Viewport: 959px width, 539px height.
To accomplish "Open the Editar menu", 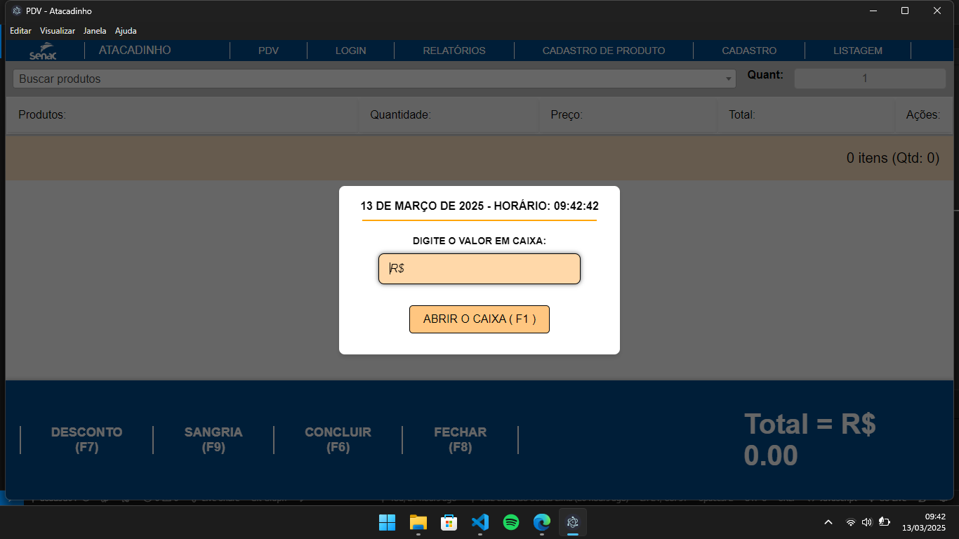I will click(20, 31).
